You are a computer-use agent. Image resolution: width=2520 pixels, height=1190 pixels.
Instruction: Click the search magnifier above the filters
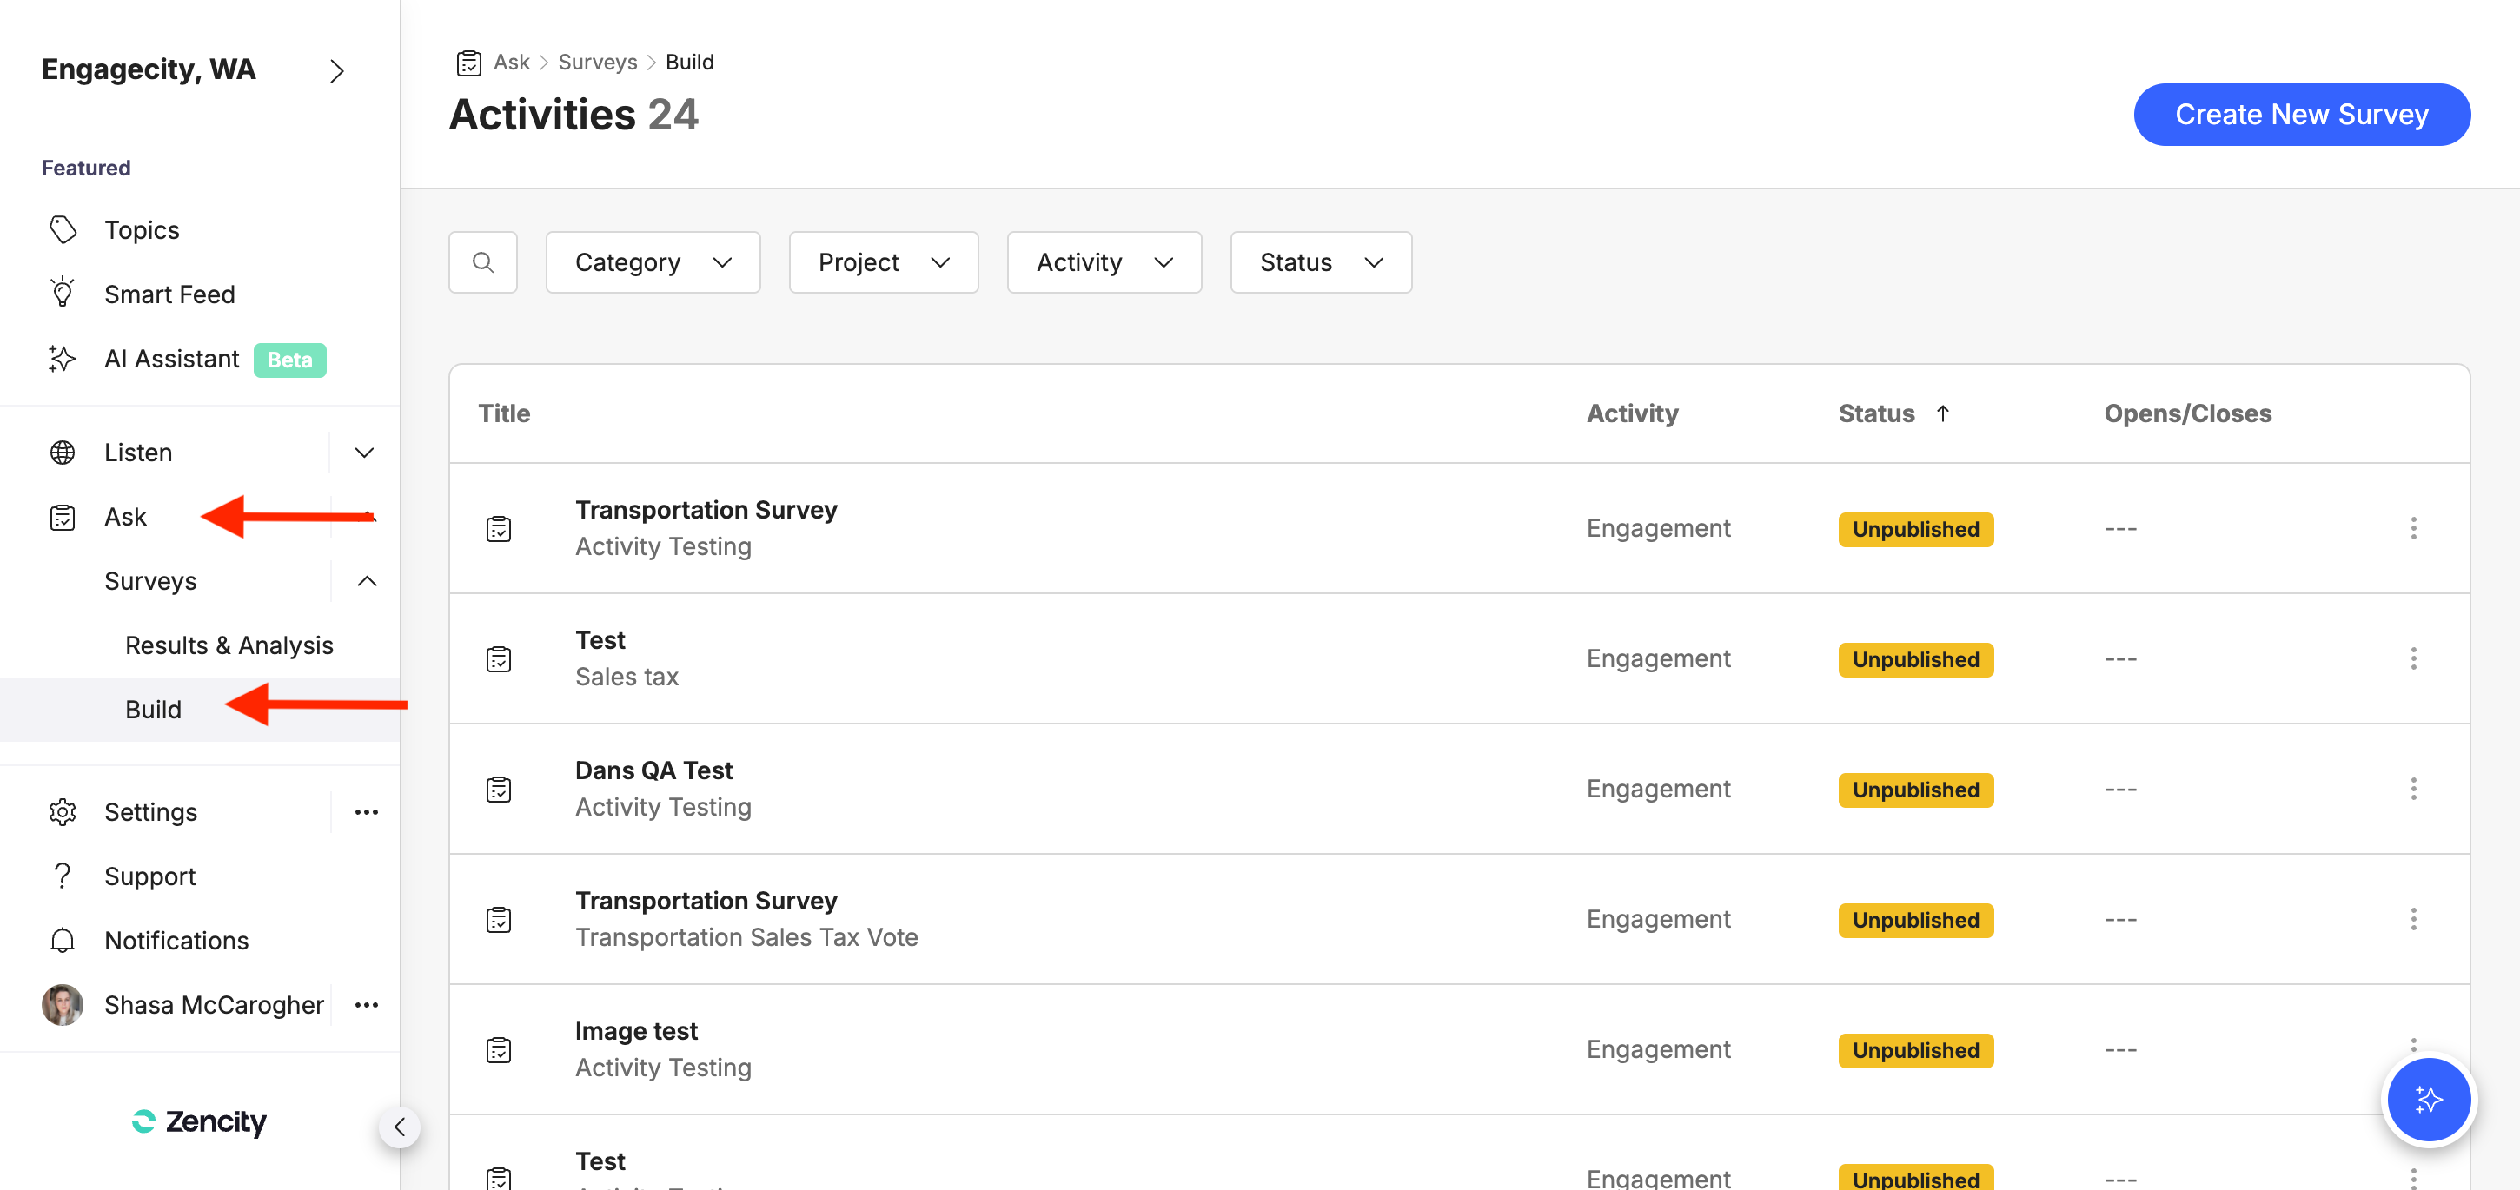[482, 261]
